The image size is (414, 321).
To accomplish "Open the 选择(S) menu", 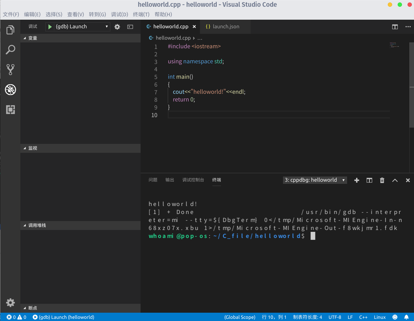I will [x=54, y=14].
